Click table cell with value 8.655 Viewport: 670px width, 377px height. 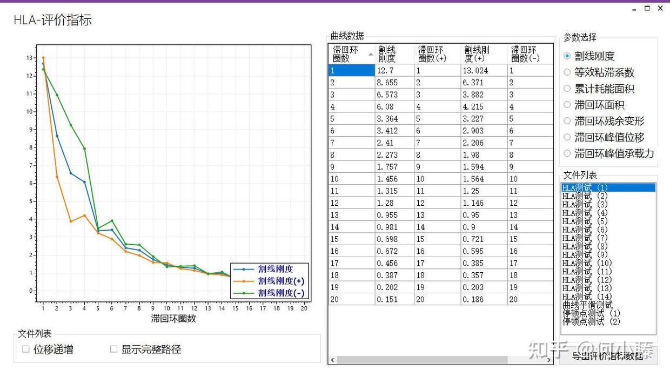point(394,83)
